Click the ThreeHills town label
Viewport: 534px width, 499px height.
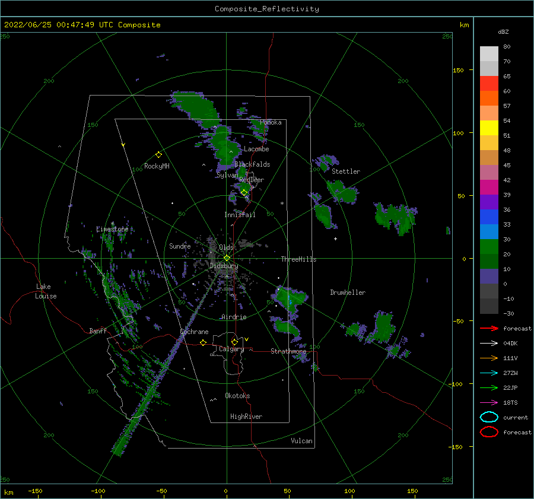tap(298, 259)
